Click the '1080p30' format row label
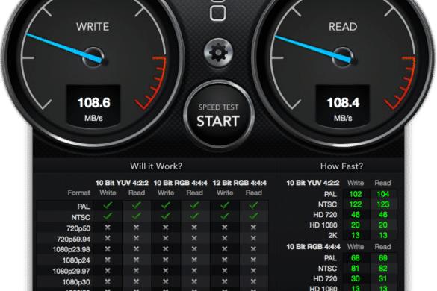 tap(76, 282)
